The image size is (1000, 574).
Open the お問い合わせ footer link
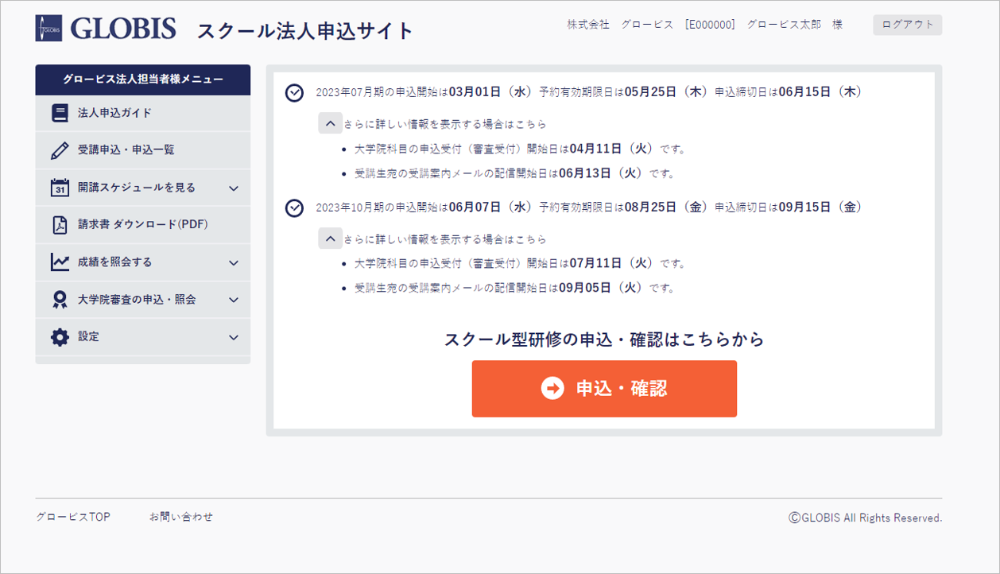[x=181, y=517]
